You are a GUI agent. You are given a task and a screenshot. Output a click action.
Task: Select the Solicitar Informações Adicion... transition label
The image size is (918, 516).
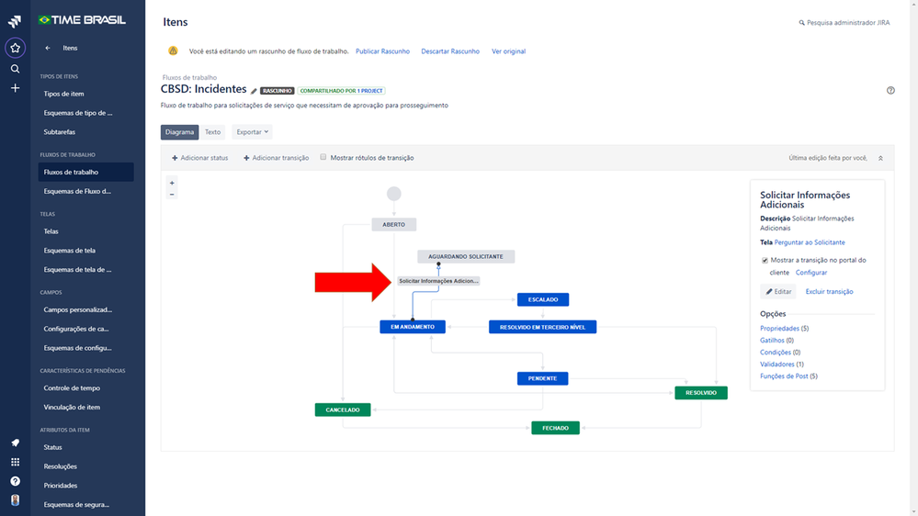pos(438,281)
